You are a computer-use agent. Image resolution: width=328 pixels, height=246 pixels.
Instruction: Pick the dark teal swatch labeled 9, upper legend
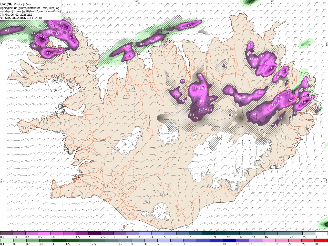(220, 233)
